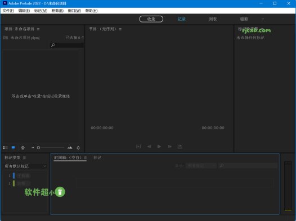Screen dimensions: 296x221
Task: Maximize the Adobe Prelude window
Action: (275, 3)
